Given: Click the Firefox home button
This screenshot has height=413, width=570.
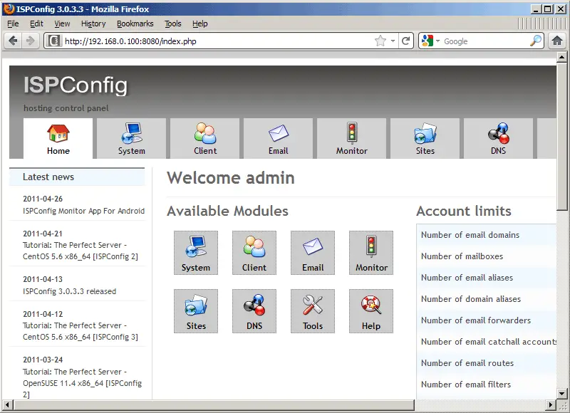Looking at the screenshot, I should [557, 41].
